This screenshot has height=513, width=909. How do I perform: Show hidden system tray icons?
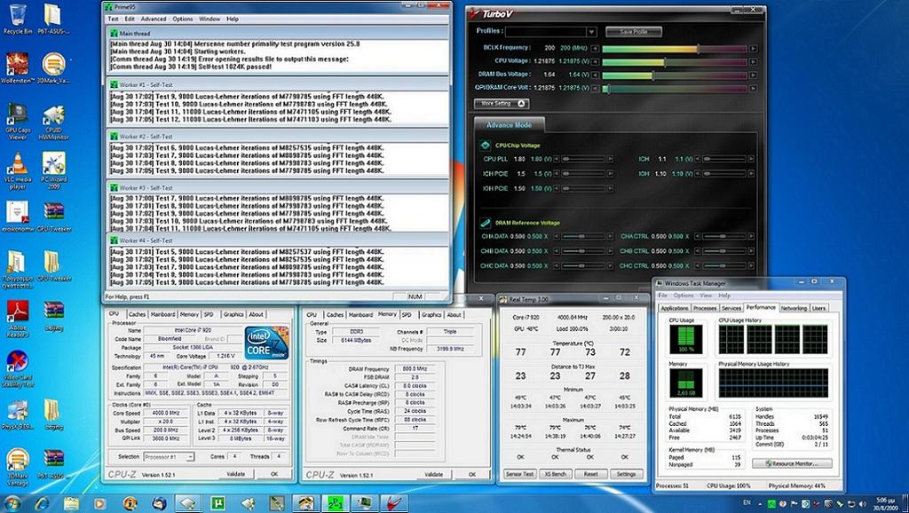tap(761, 504)
